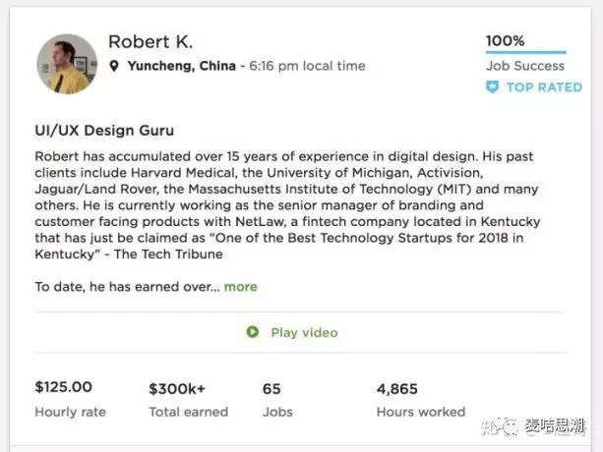
Task: Click the Job Success label
Action: tap(525, 66)
